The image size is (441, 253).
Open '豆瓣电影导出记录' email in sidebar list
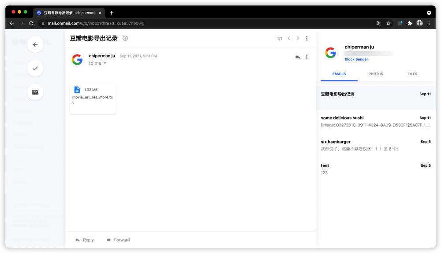point(376,97)
